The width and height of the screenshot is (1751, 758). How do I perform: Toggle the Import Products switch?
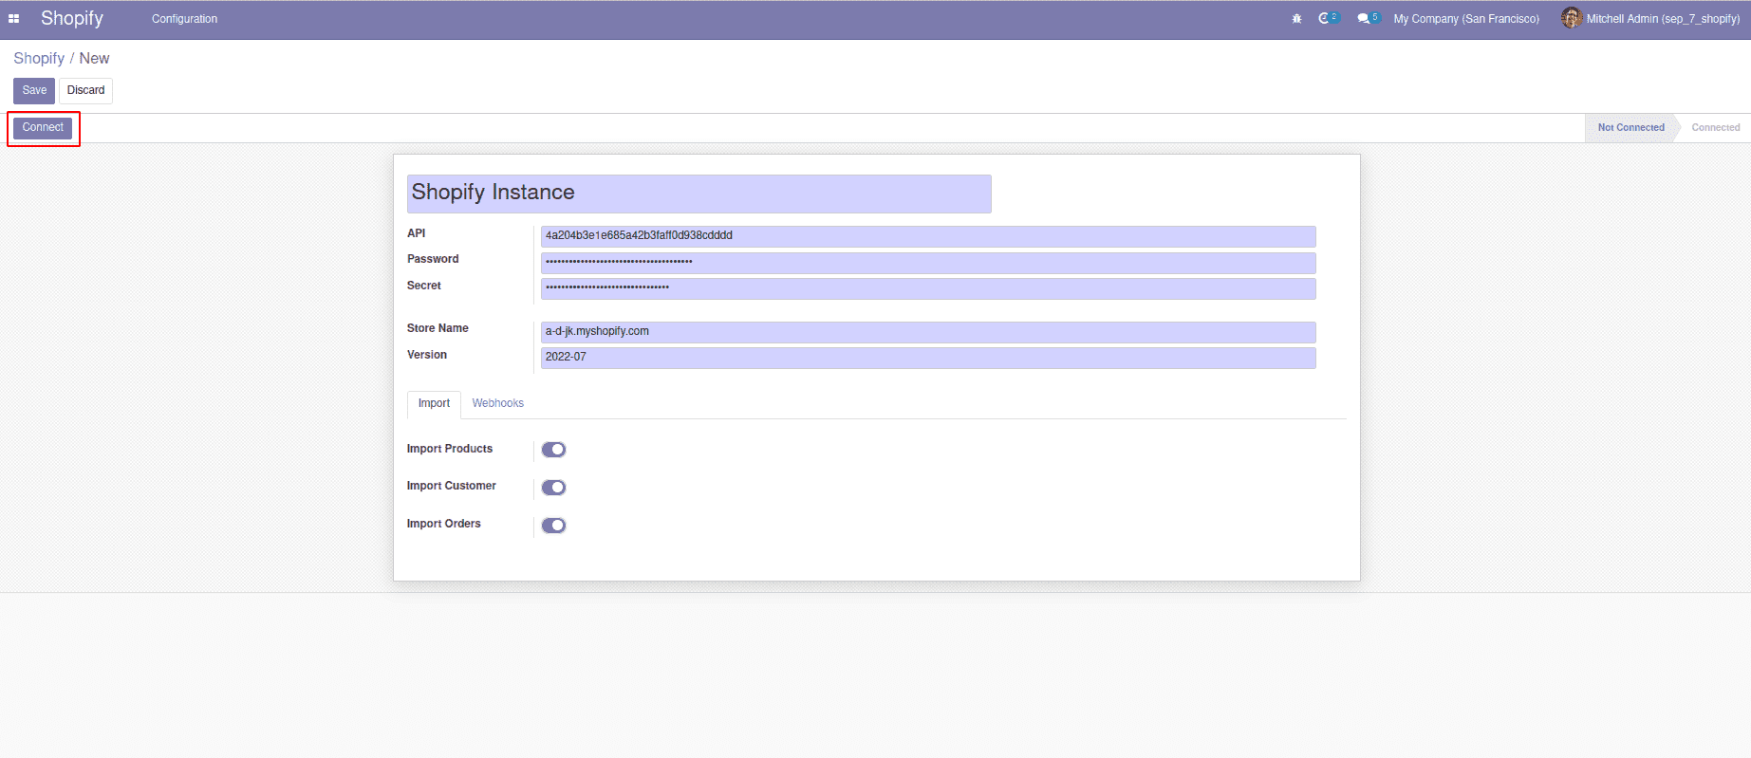pos(553,450)
